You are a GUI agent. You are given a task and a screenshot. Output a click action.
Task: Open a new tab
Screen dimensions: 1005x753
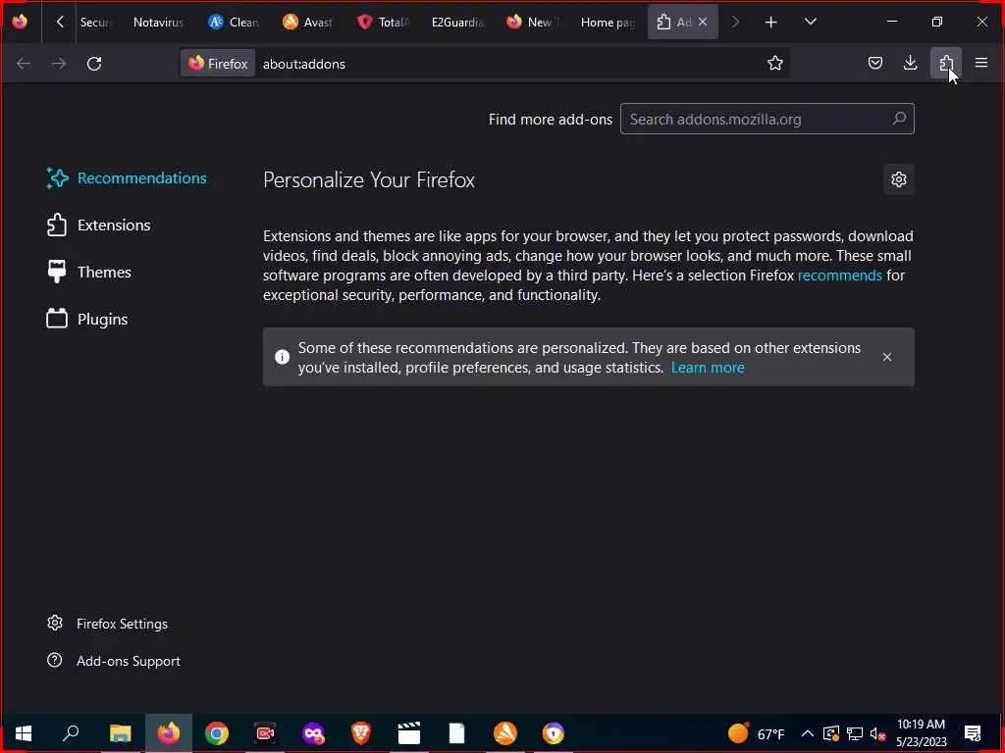[x=770, y=23]
